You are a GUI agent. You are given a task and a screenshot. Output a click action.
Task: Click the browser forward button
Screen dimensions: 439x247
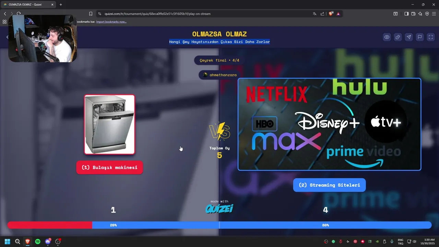(12, 14)
